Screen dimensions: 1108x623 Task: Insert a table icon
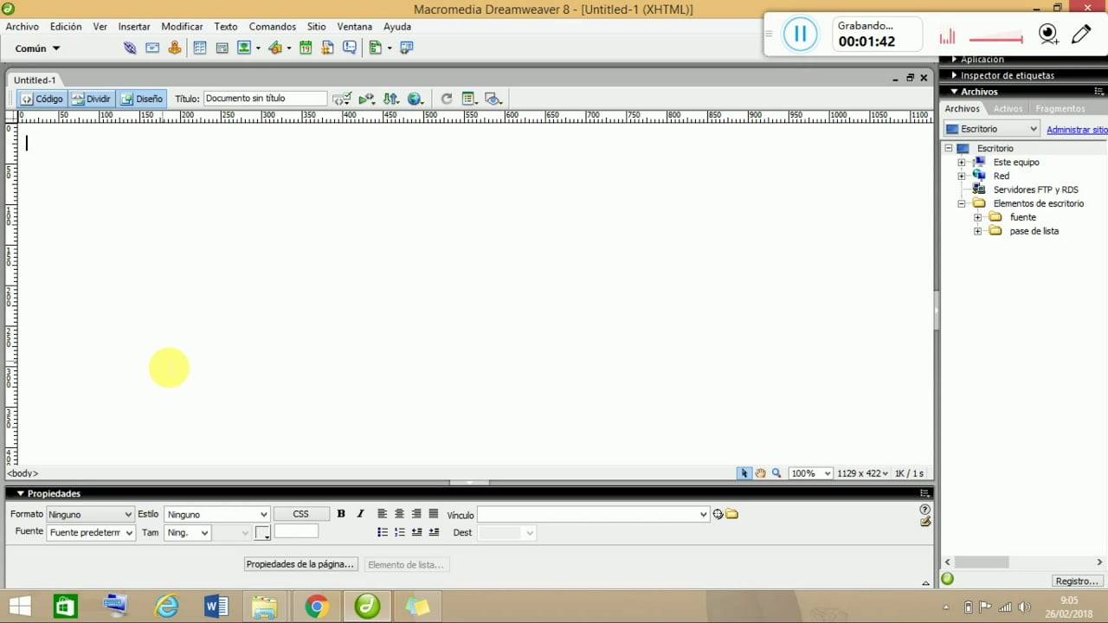(x=200, y=48)
